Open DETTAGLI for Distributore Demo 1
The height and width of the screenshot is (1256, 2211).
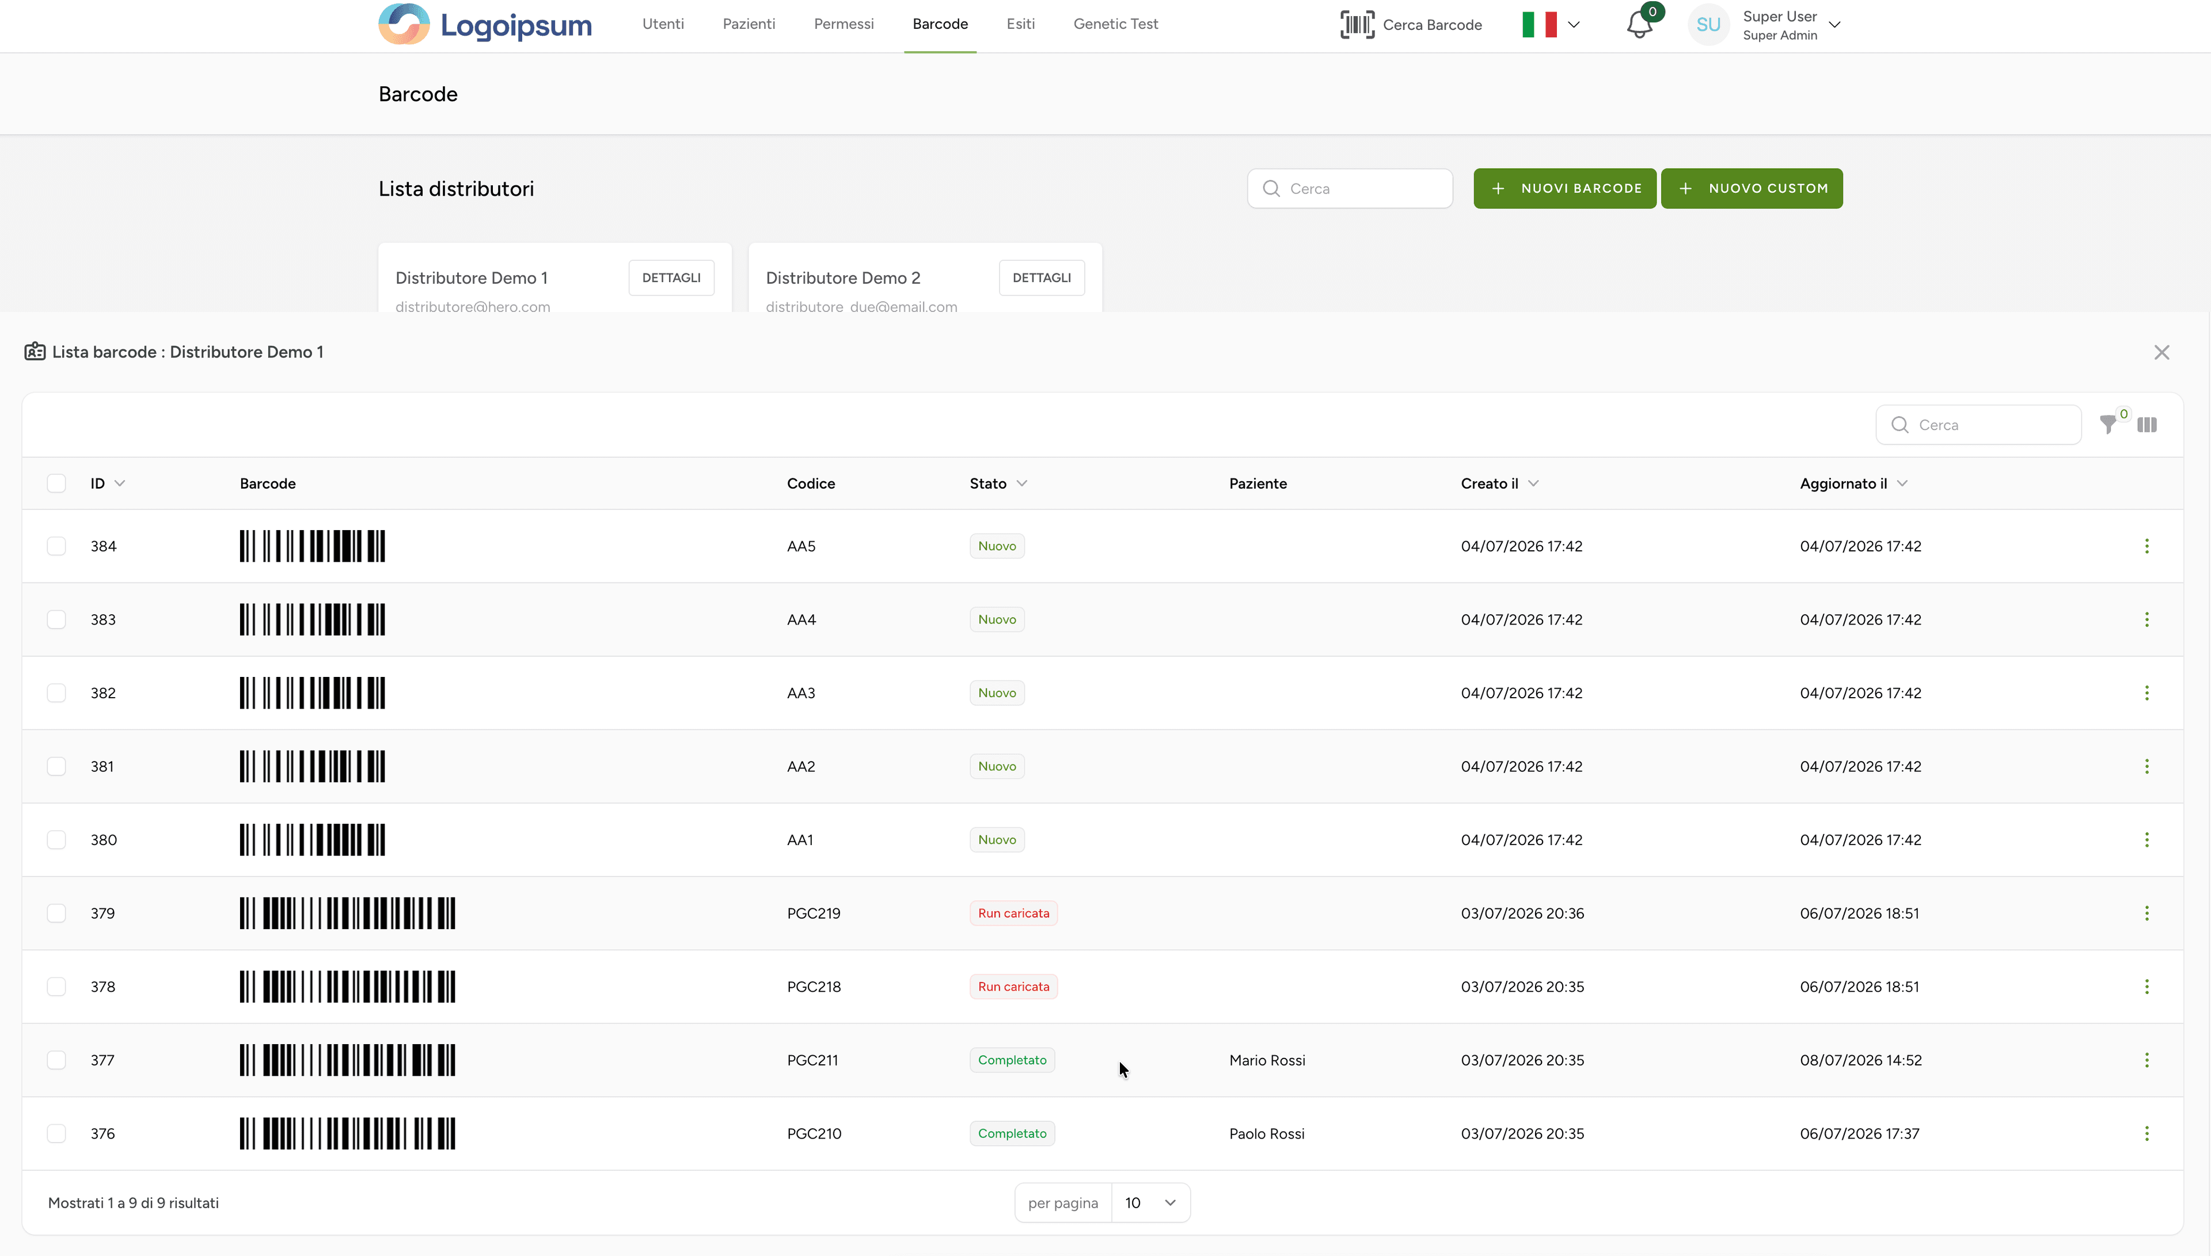[671, 278]
